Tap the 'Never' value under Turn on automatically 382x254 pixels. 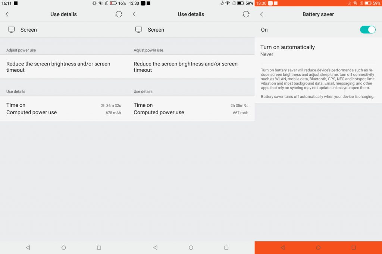tap(267, 54)
